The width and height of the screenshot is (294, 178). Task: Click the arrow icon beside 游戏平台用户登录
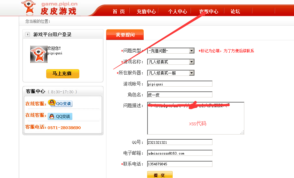pos(28,34)
